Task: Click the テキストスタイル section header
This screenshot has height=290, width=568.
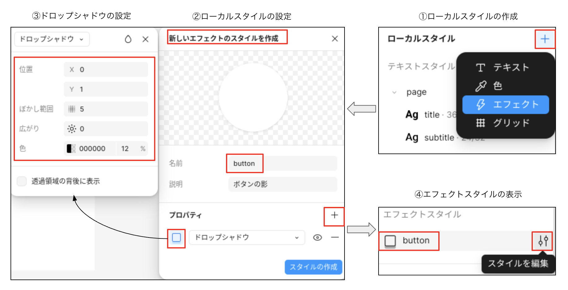Action: 421,66
